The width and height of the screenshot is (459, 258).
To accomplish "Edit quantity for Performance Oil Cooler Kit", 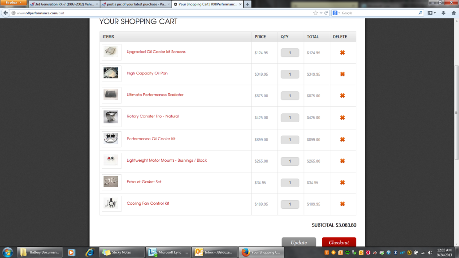I will [290, 140].
